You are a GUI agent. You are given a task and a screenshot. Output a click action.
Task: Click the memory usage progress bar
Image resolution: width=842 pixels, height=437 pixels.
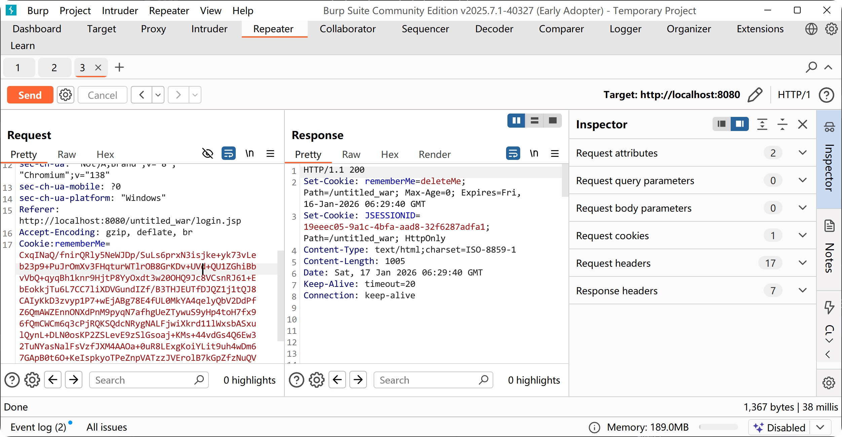tap(718, 427)
